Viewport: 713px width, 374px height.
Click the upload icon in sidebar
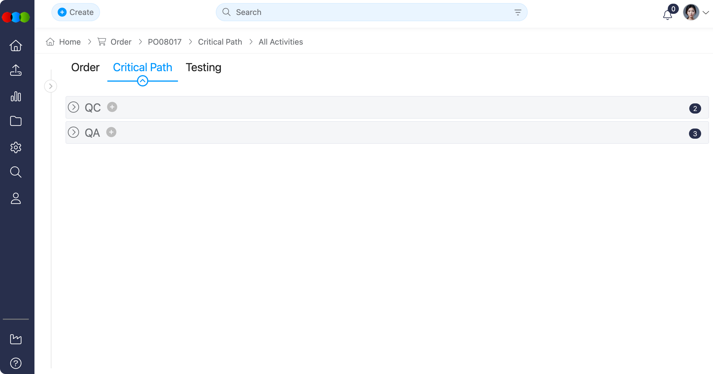pos(16,70)
